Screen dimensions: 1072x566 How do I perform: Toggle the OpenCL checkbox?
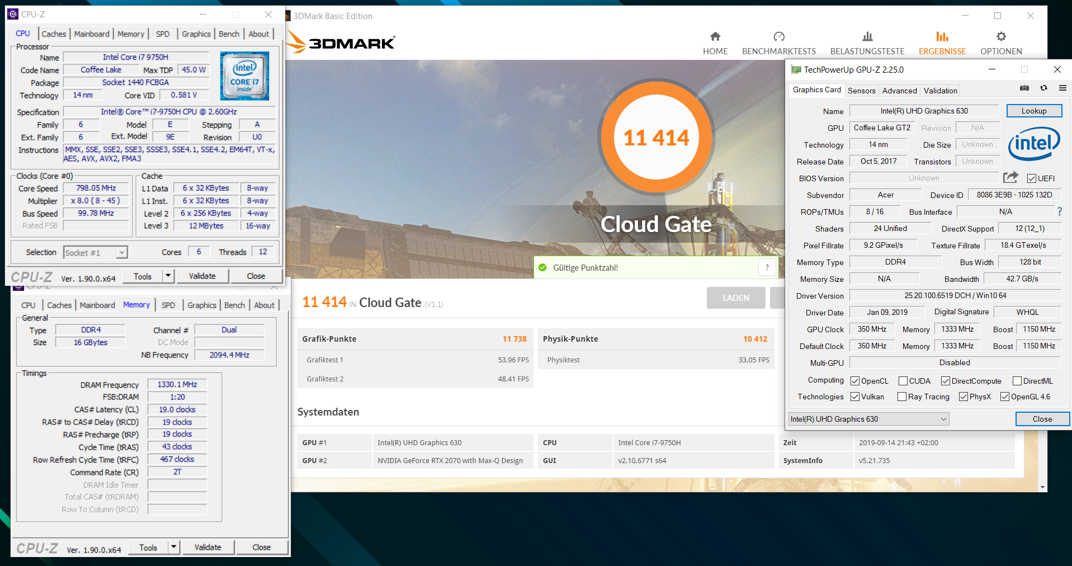click(x=855, y=381)
